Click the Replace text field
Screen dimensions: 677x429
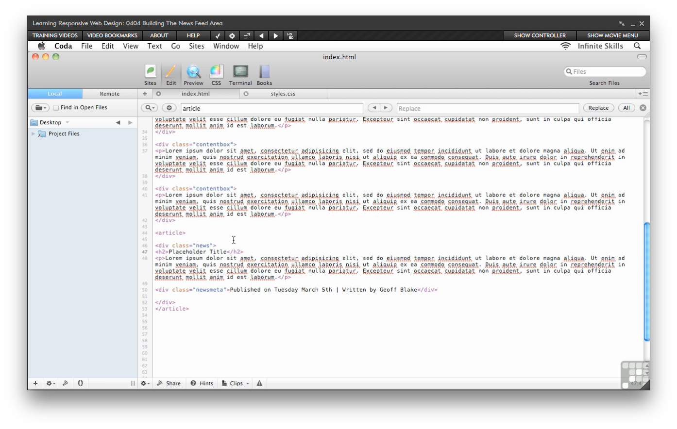(488, 108)
